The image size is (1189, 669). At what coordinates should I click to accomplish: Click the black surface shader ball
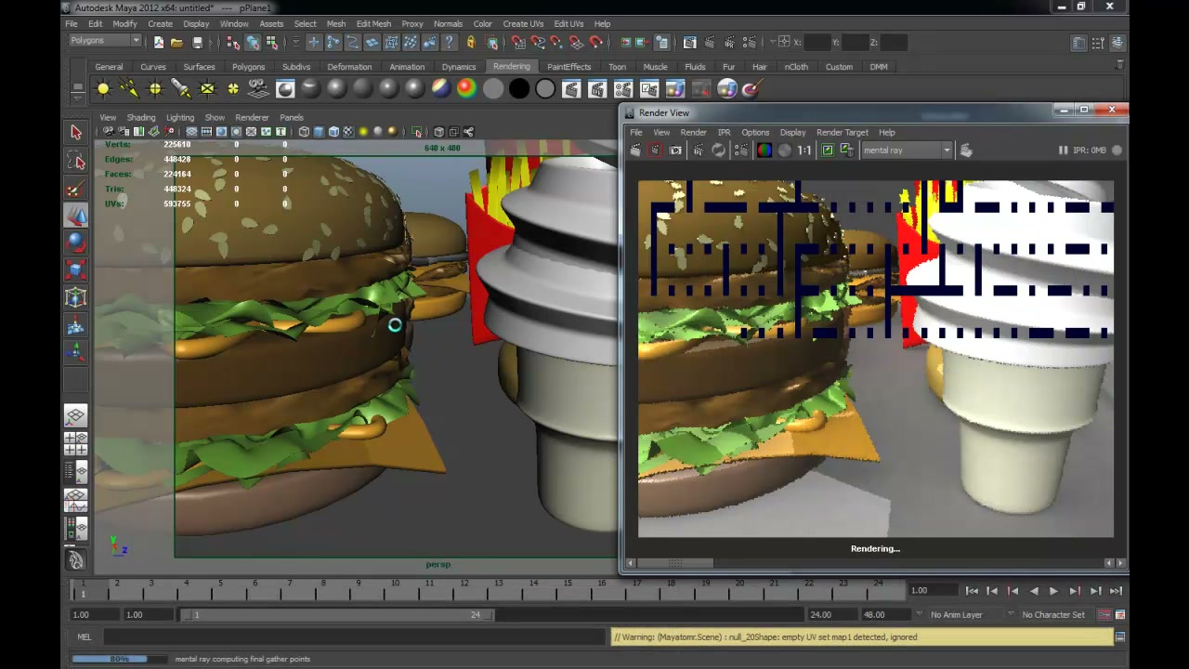[519, 89]
